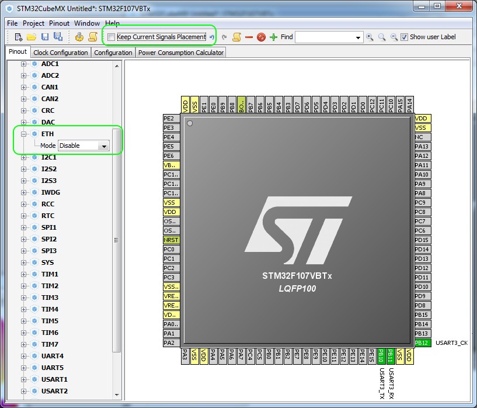Click the TIM1 peripheral cube icon
Viewport: 477px width, 408px height.
(34, 274)
